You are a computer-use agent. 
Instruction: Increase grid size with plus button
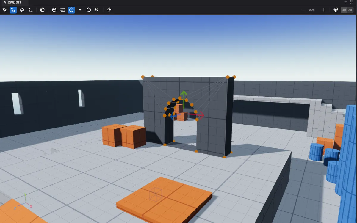point(324,10)
